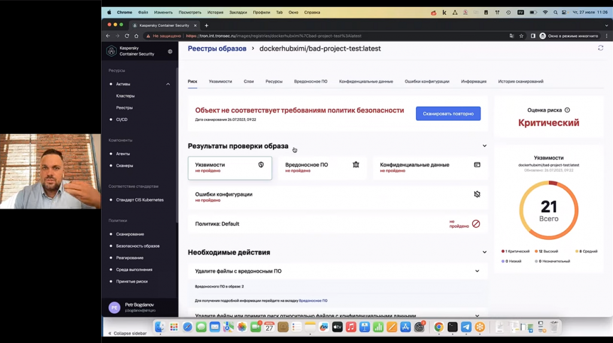Screen dimensions: 613x343
Task: Go back in Chrome browser
Action: [x=108, y=36]
